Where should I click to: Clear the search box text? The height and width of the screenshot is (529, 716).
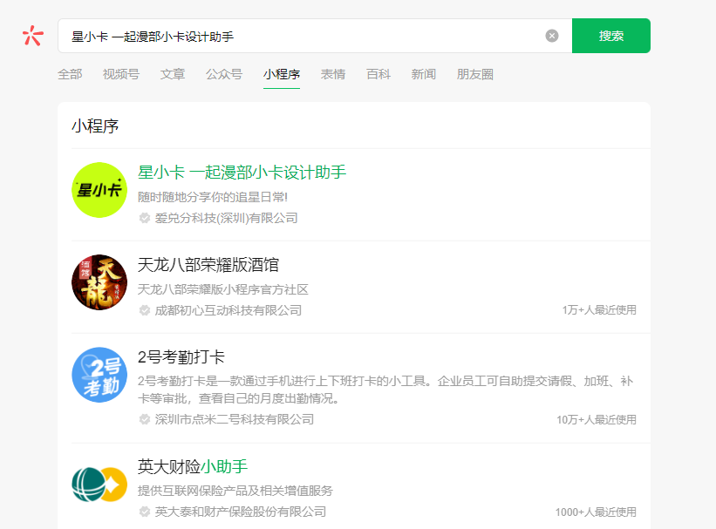click(x=552, y=36)
